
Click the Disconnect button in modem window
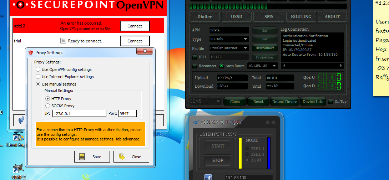click(x=265, y=48)
